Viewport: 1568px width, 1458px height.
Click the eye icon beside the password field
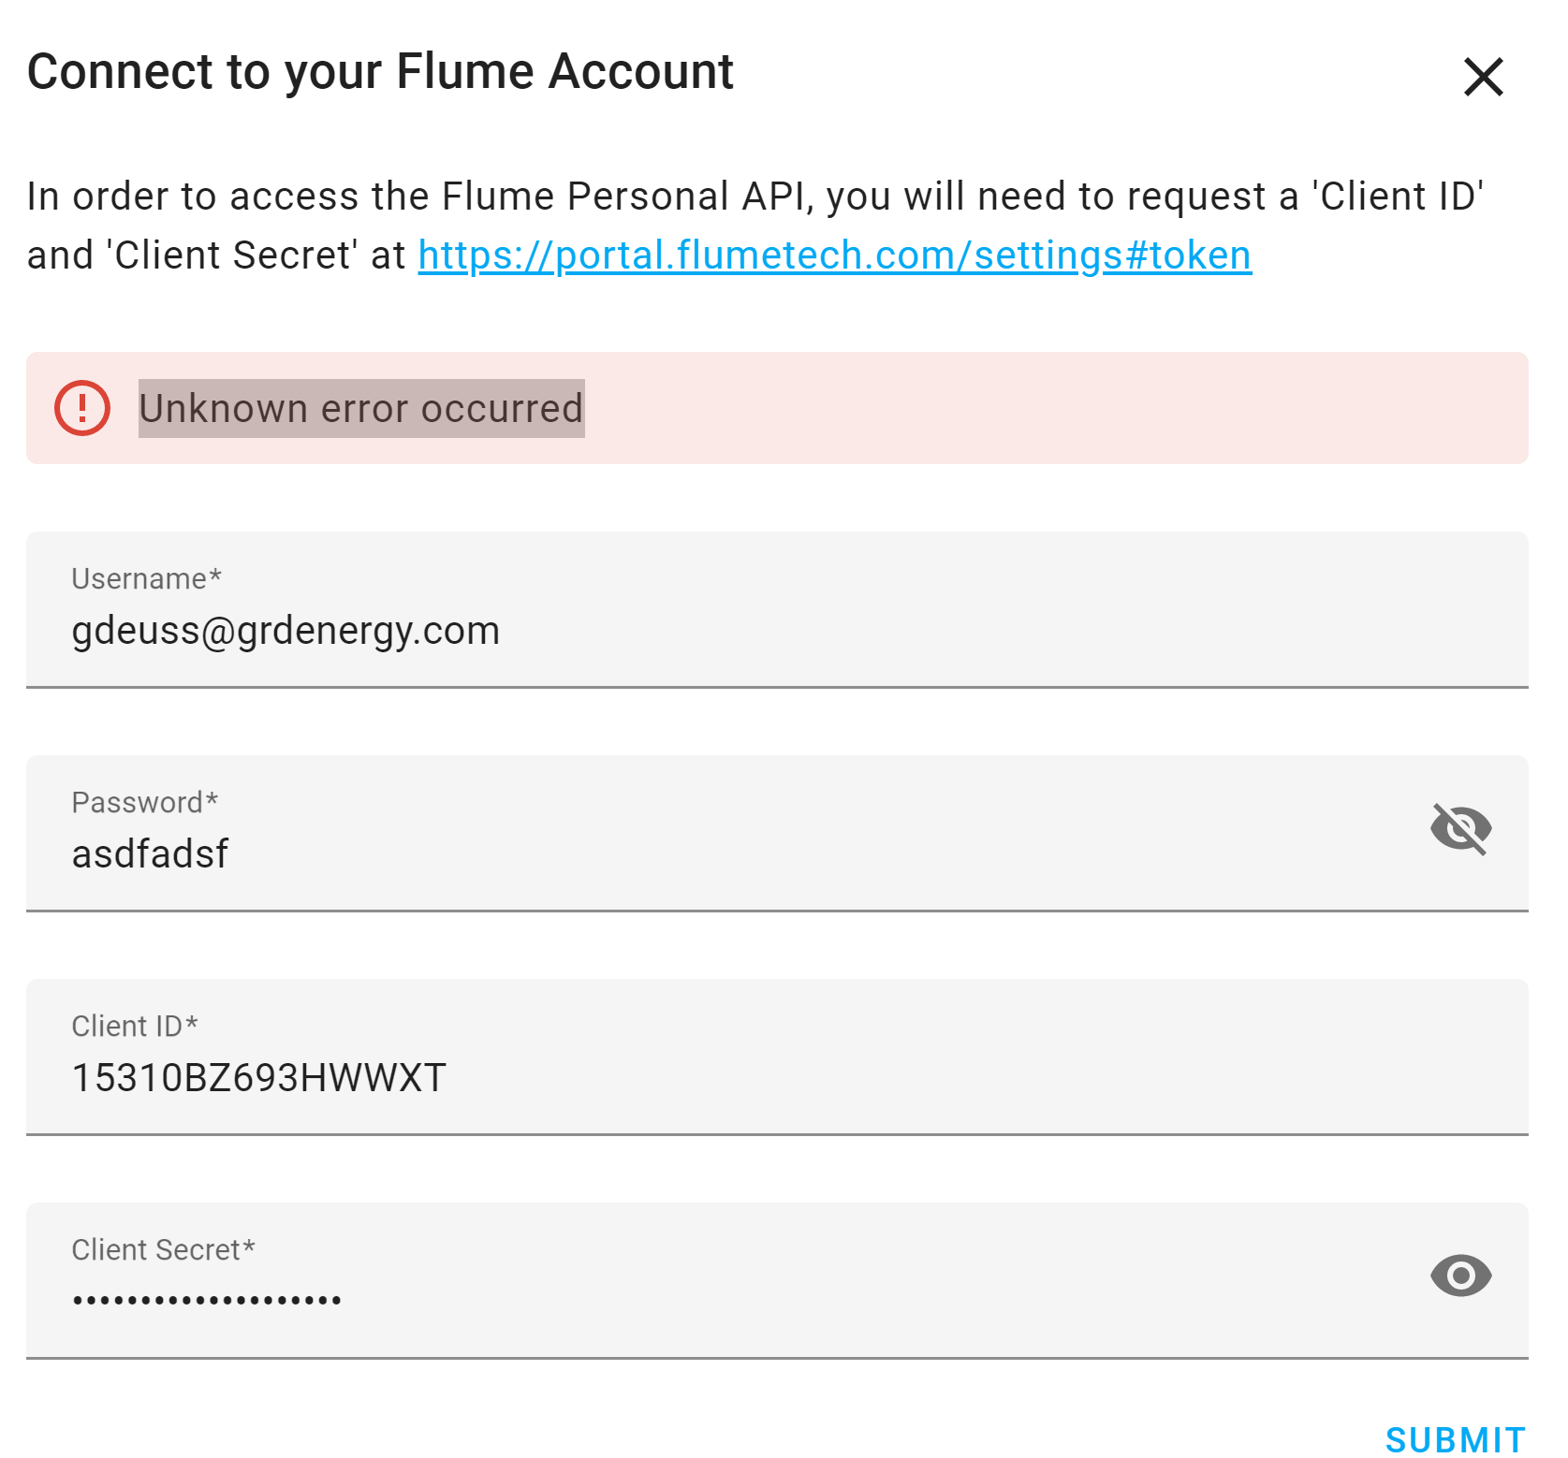coord(1462,827)
